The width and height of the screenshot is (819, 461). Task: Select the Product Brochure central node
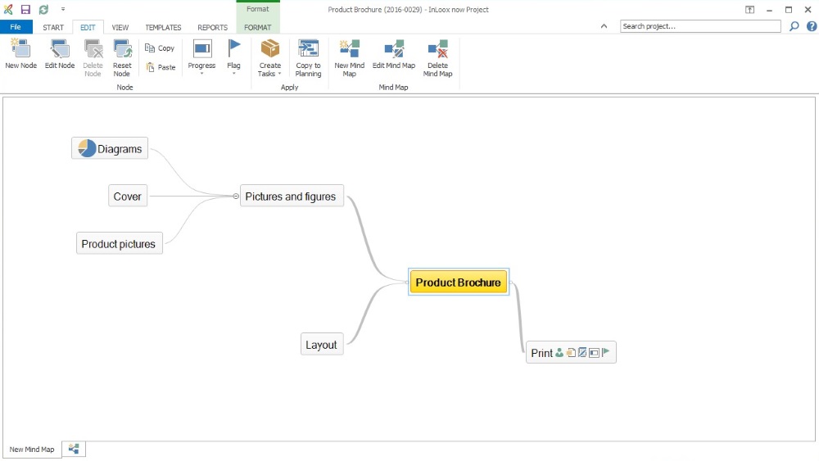[x=458, y=282]
